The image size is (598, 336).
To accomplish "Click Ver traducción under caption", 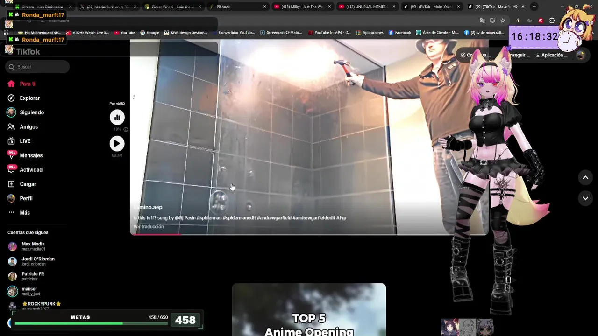I will tap(149, 227).
